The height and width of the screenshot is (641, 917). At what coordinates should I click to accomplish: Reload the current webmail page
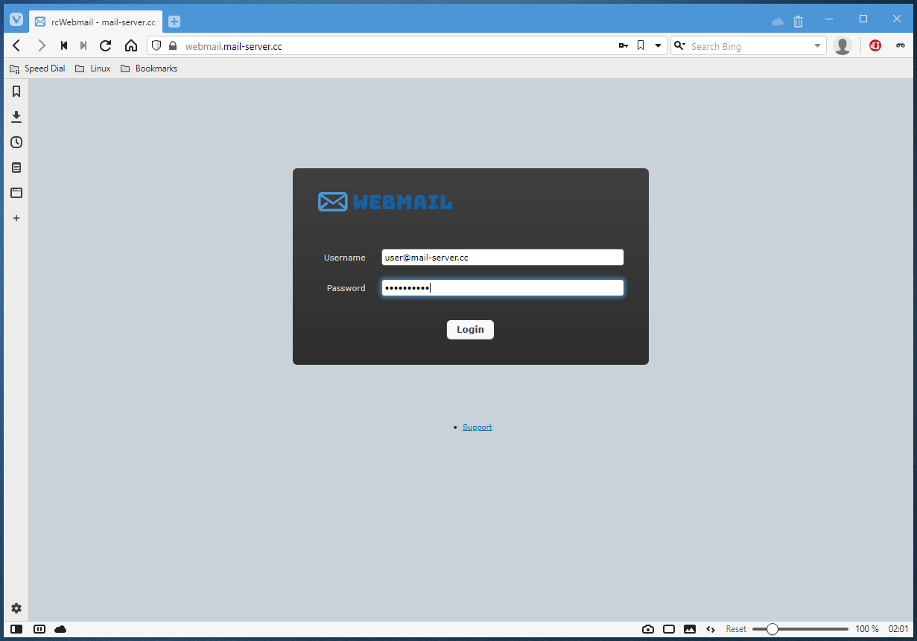[106, 46]
